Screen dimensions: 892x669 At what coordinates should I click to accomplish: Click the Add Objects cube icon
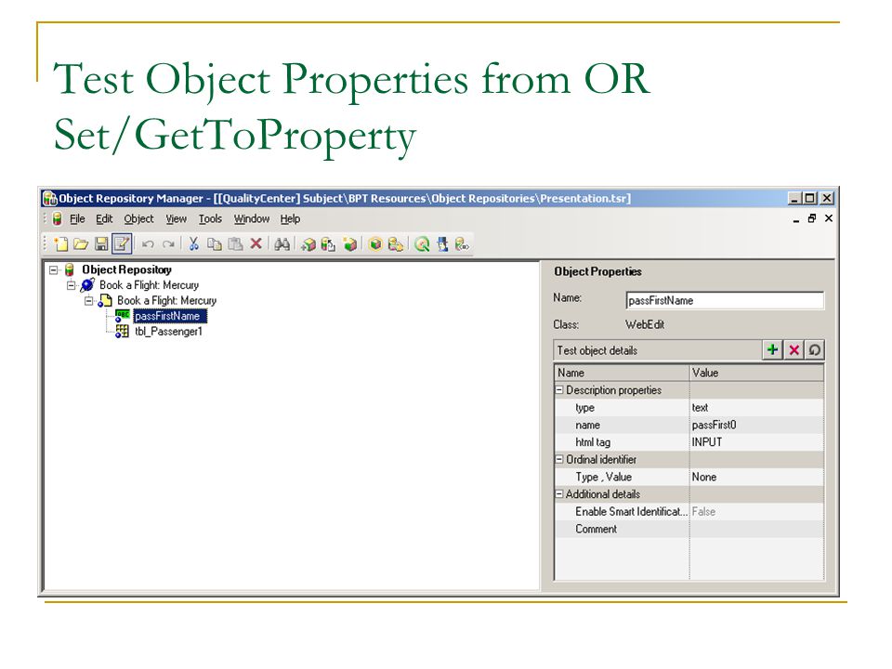tap(308, 244)
